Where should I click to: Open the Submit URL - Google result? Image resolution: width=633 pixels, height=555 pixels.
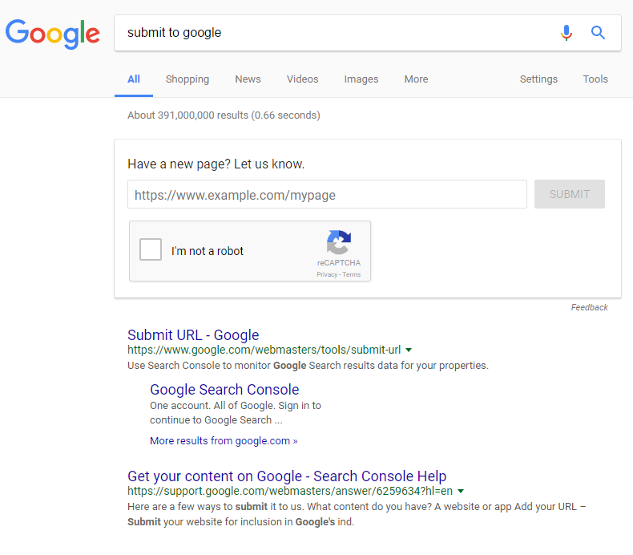[x=193, y=335]
